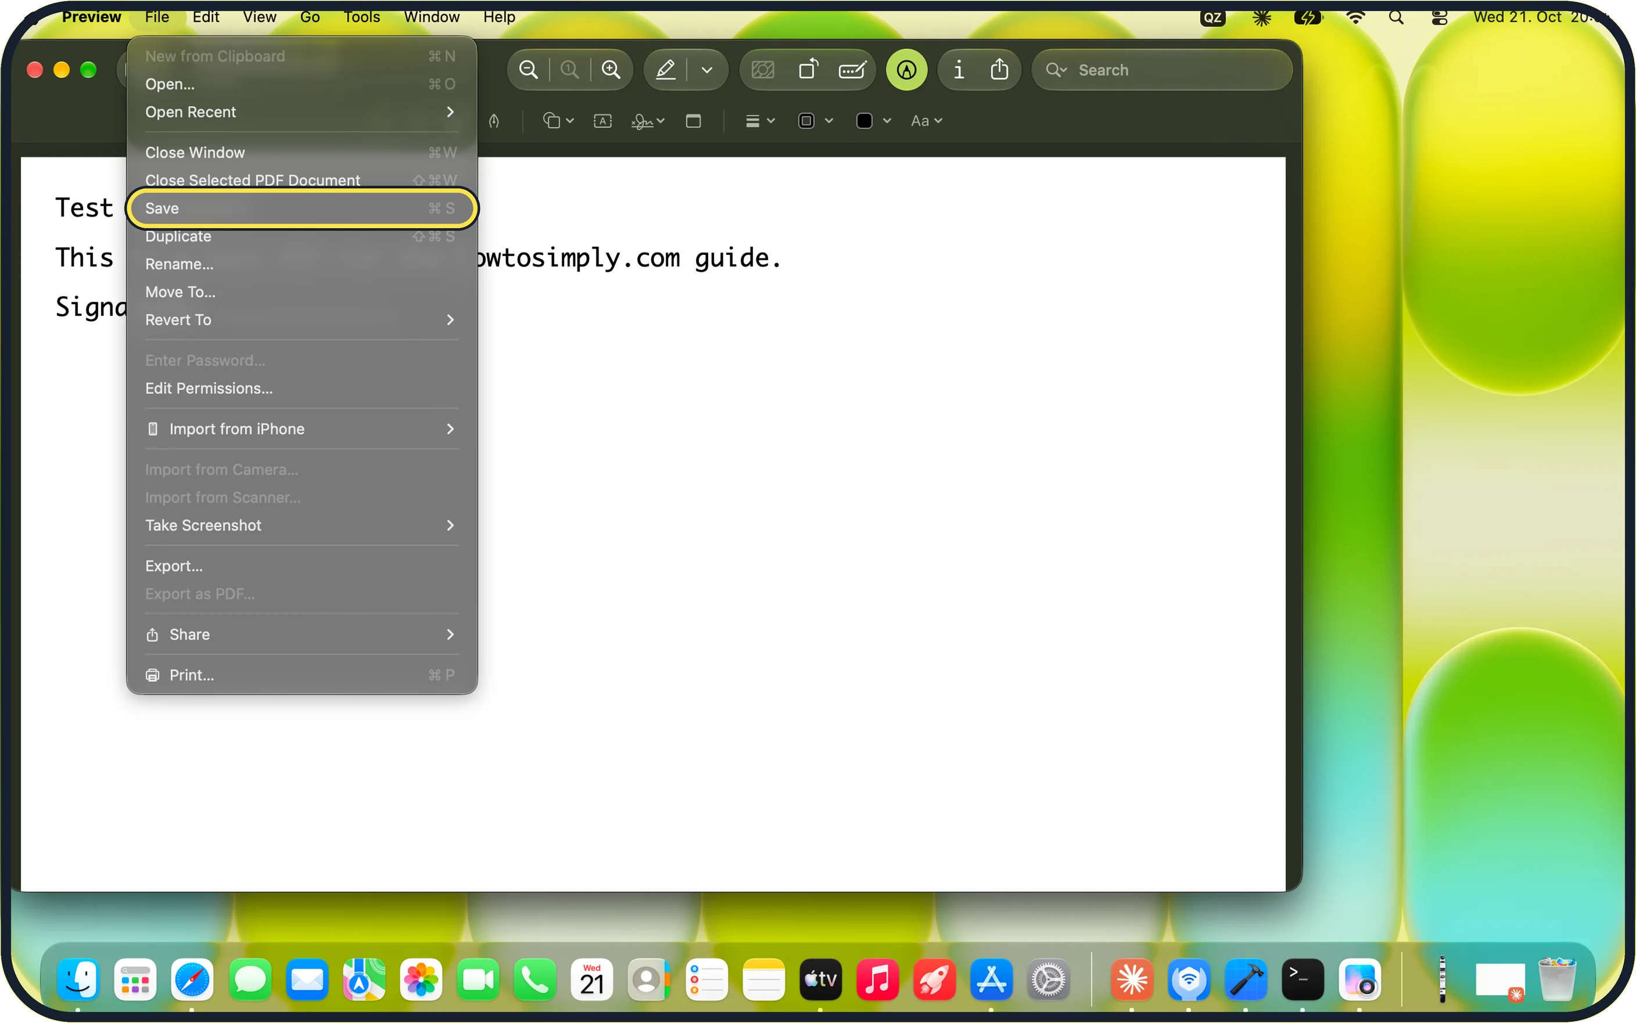Screen dimensions: 1636x1023
Task: Expand Import from iPhone submenu
Action: pyautogui.click(x=302, y=429)
